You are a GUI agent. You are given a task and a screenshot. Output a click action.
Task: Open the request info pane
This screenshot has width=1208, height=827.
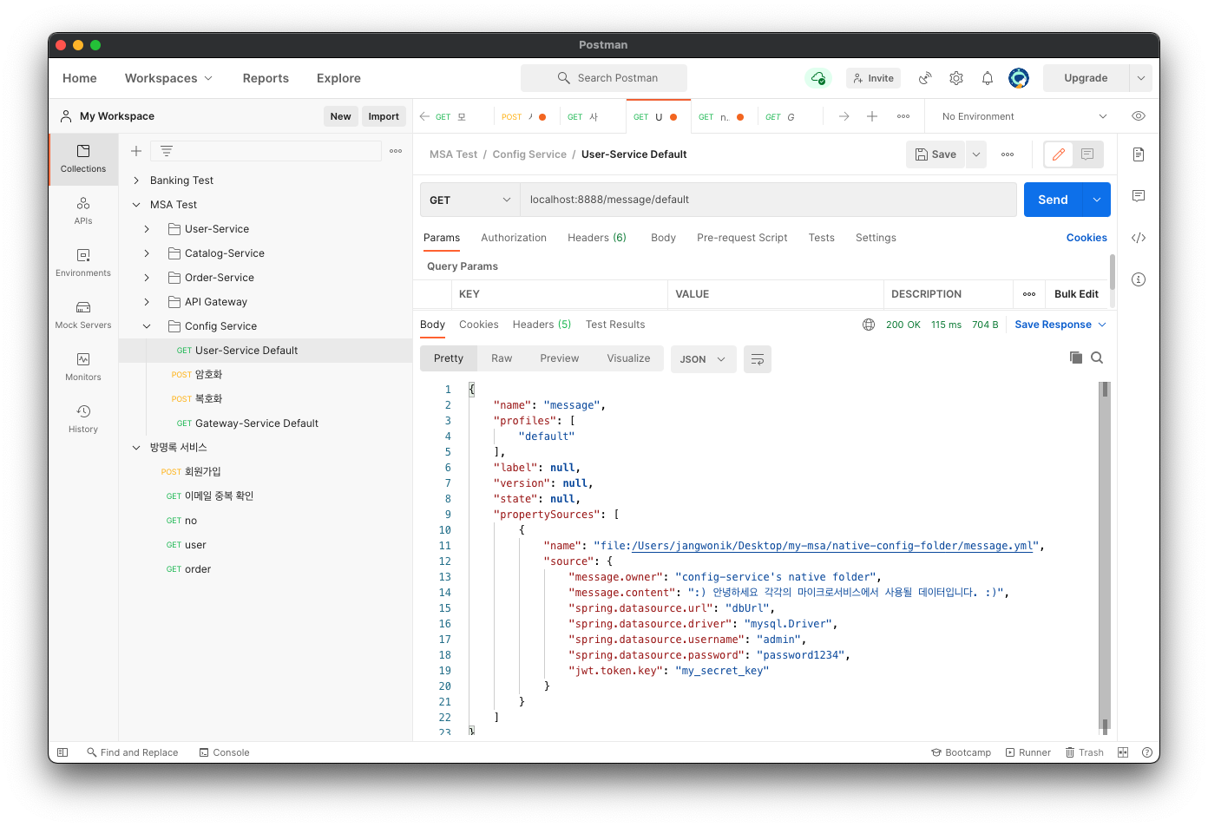[x=1139, y=279]
